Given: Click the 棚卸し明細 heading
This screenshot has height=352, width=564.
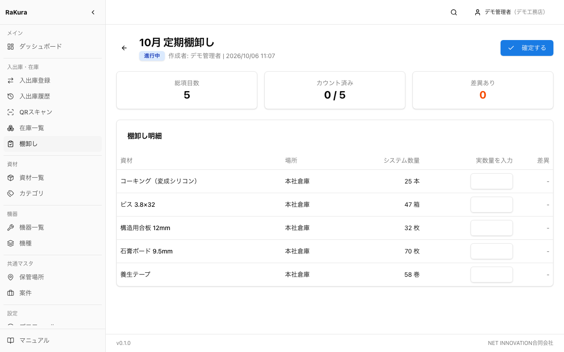Looking at the screenshot, I should (145, 136).
